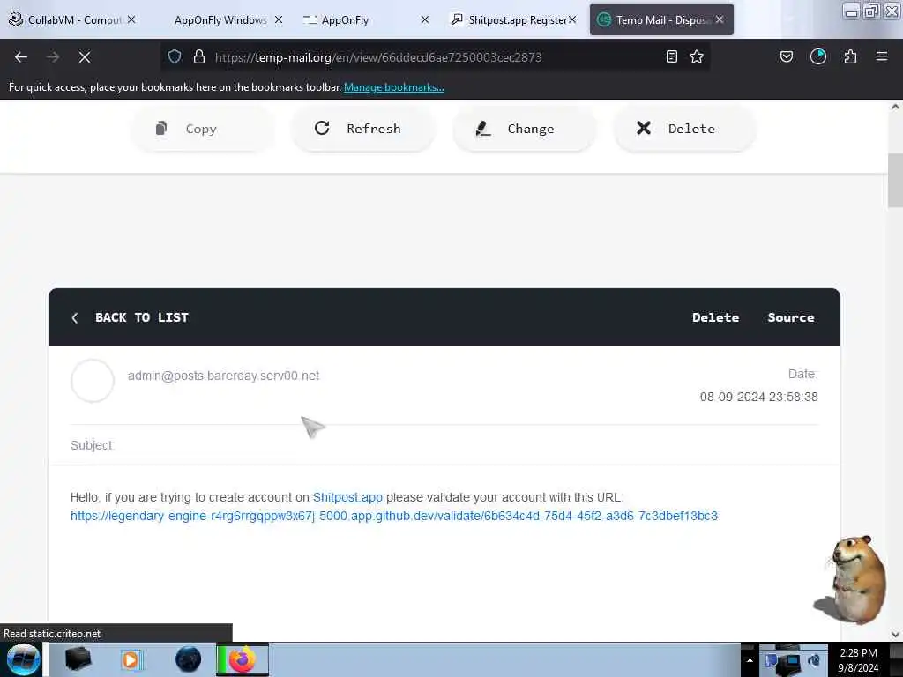Open the Manage bookmarks link

click(x=394, y=87)
